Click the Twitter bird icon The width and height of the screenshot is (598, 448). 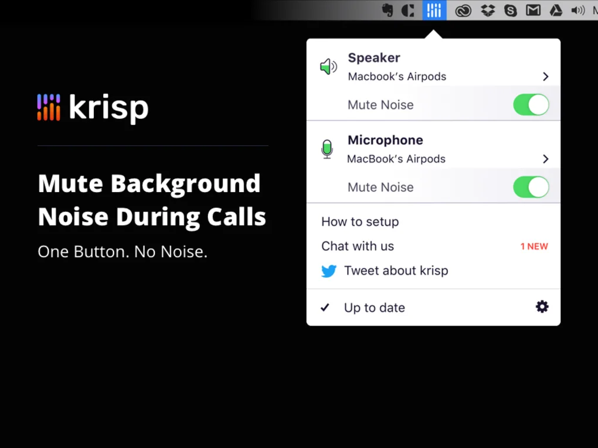tap(329, 271)
